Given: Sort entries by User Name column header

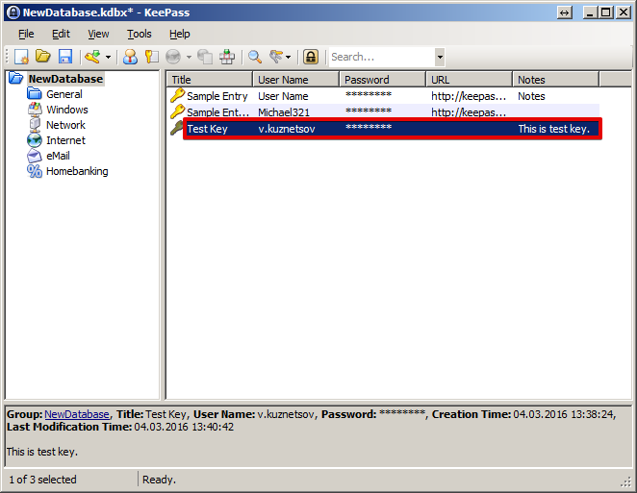Looking at the screenshot, I should point(295,80).
